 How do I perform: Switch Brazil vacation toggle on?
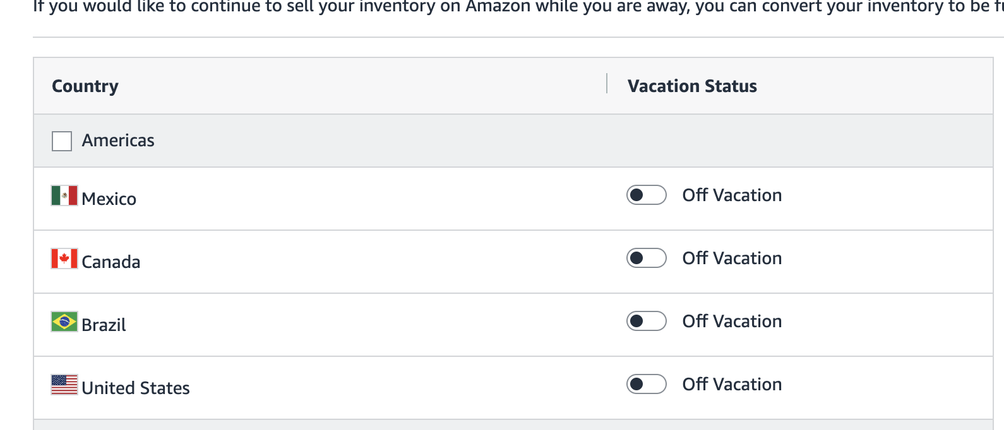coord(646,321)
